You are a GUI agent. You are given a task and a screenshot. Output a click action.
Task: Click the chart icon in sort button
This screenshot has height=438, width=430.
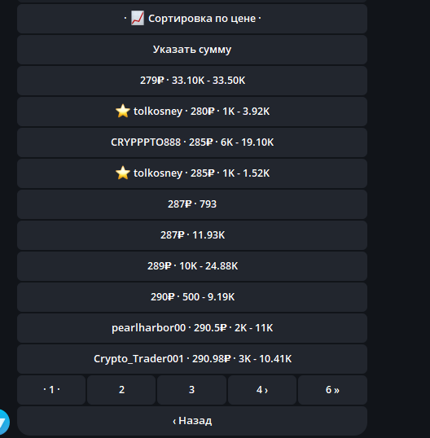tap(138, 18)
